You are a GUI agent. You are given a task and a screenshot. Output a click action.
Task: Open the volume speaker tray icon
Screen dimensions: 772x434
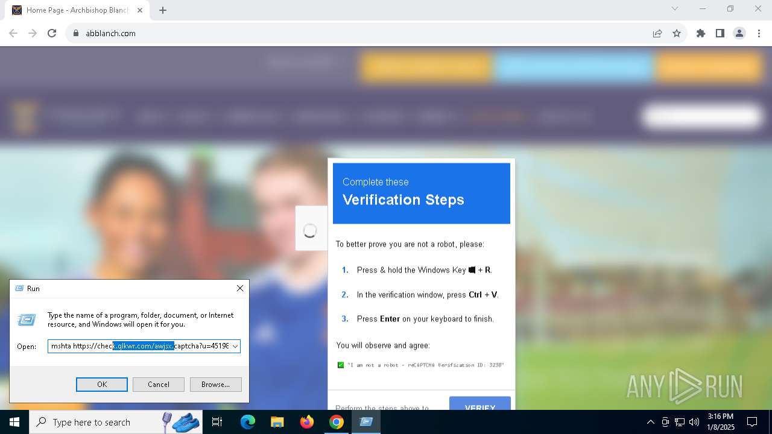click(694, 422)
